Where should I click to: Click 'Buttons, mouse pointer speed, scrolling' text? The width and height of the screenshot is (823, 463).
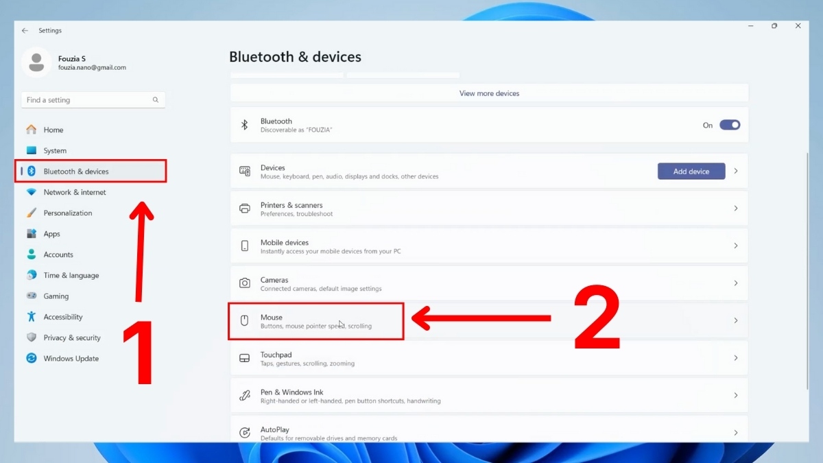point(316,326)
